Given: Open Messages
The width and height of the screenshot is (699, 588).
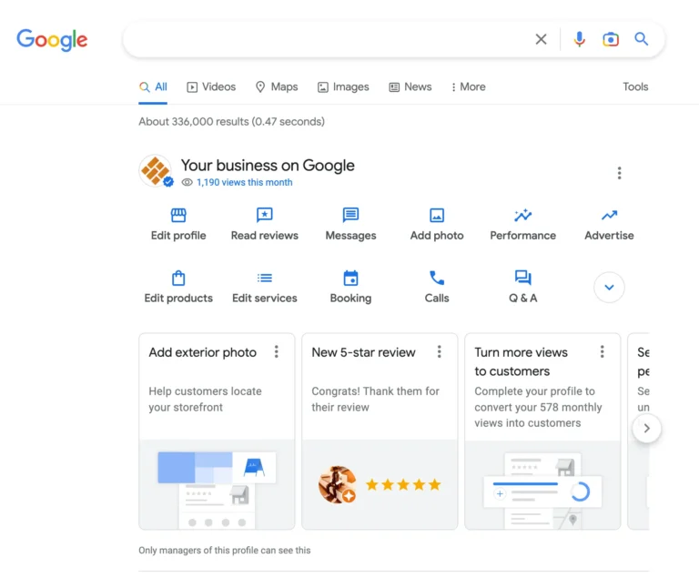Looking at the screenshot, I should tap(350, 224).
